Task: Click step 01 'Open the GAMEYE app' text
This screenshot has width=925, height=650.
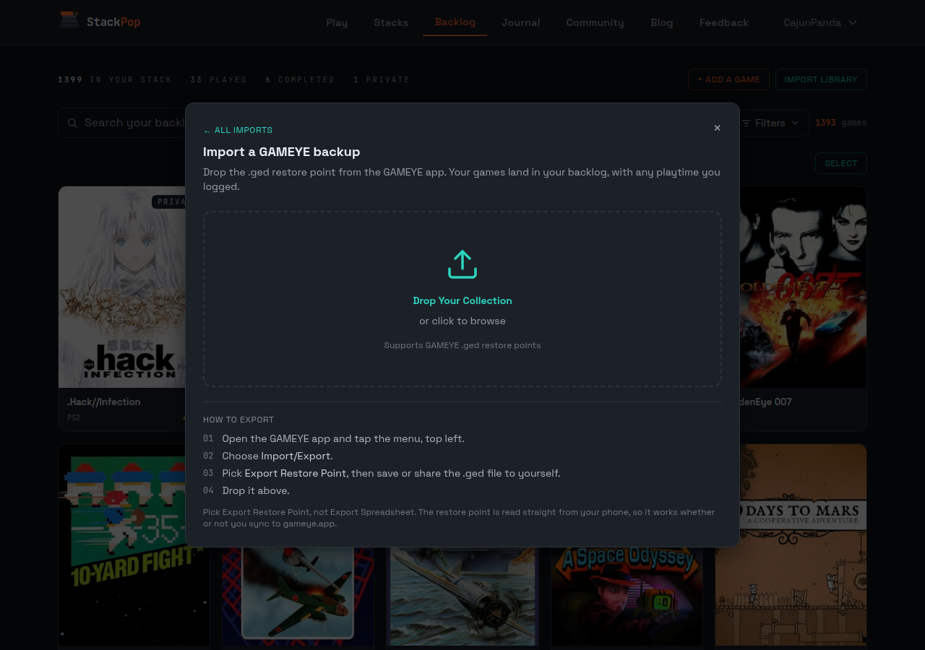Action: (343, 438)
